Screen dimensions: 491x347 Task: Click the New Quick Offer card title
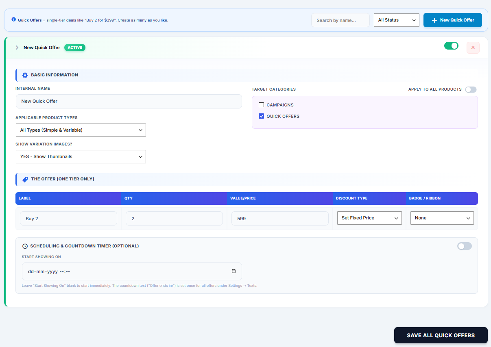coord(42,48)
